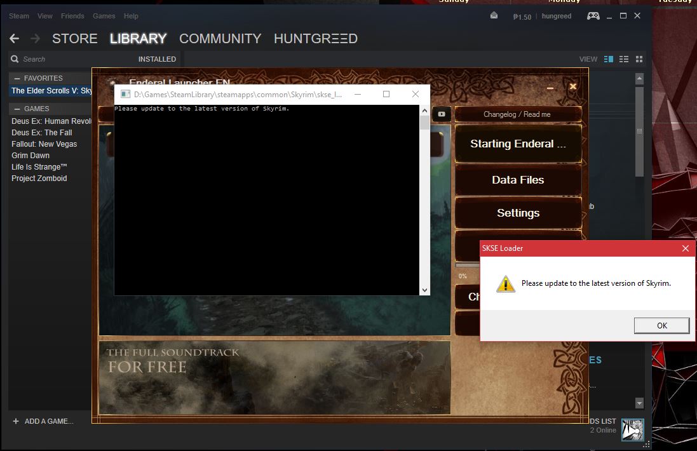
Task: Click the Steam back arrow
Action: (14, 39)
